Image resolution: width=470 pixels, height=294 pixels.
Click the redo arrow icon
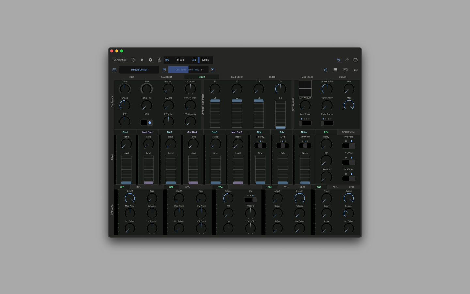347,60
